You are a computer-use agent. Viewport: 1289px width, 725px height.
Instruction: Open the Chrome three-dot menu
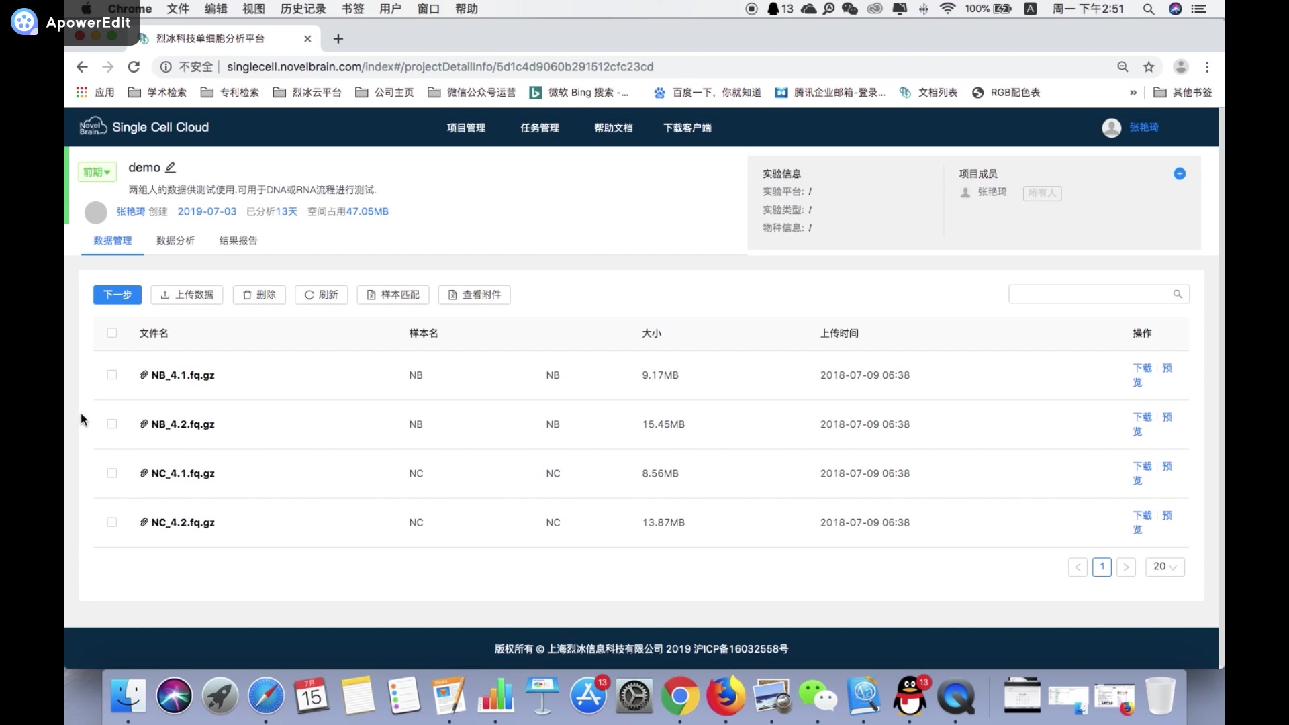click(1207, 66)
